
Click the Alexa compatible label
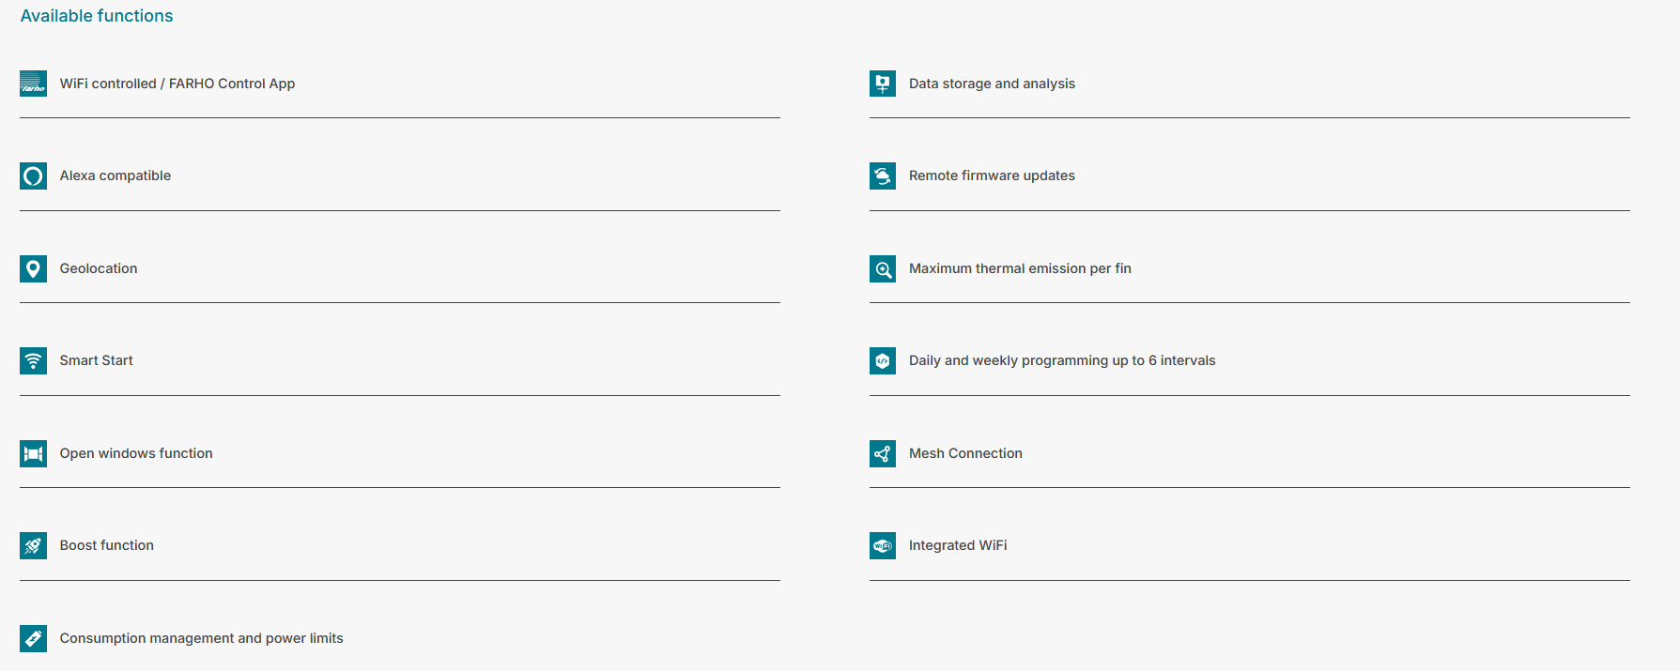coord(116,175)
